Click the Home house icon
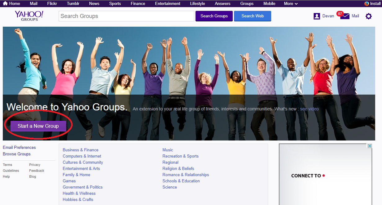This screenshot has height=205, width=382. (5, 3)
